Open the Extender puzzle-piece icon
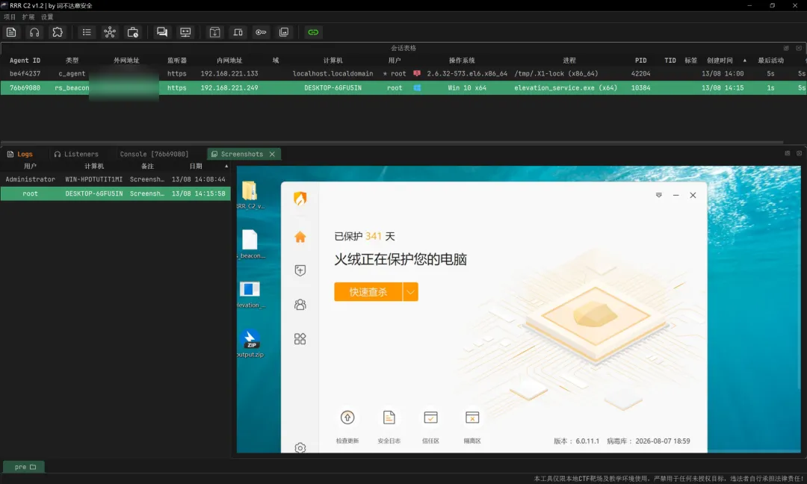The width and height of the screenshot is (807, 484). pyautogui.click(x=58, y=32)
